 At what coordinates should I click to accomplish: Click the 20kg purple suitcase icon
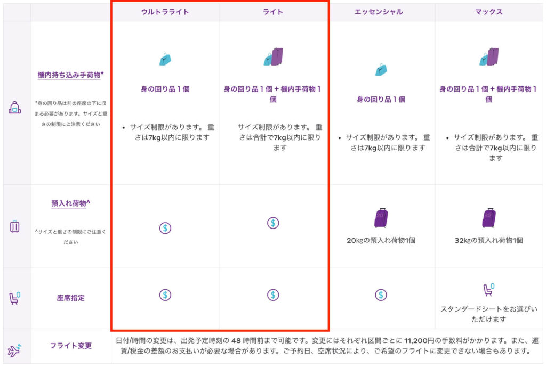pos(381,218)
